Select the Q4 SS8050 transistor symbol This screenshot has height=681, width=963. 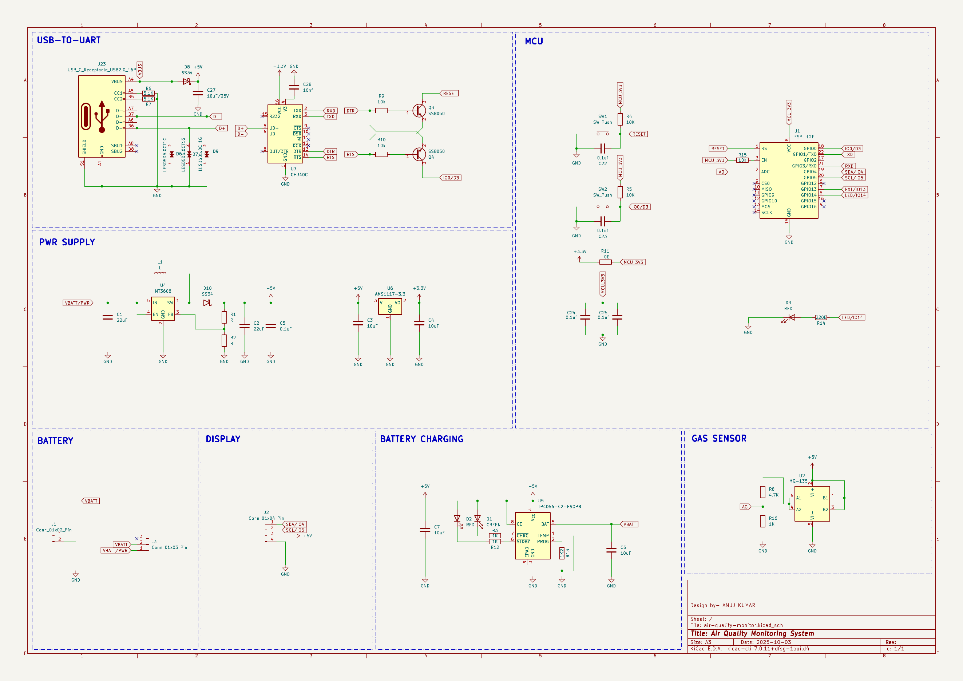[419, 154]
